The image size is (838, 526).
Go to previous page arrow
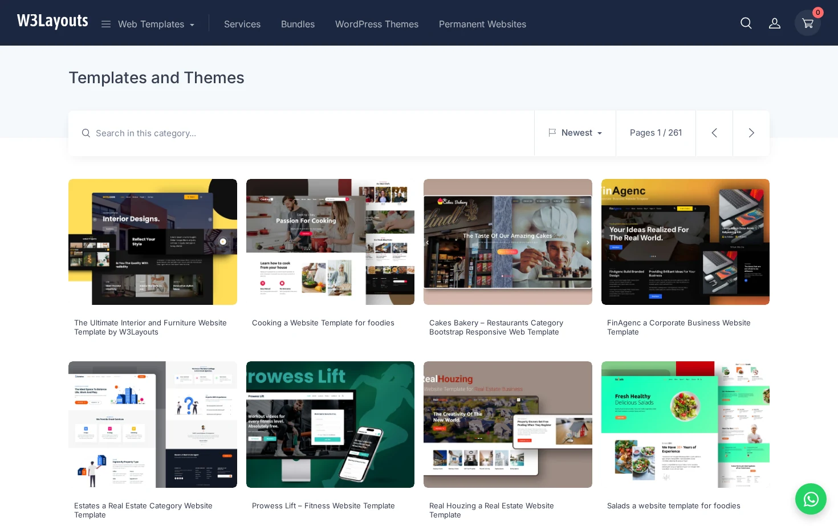[714, 133]
